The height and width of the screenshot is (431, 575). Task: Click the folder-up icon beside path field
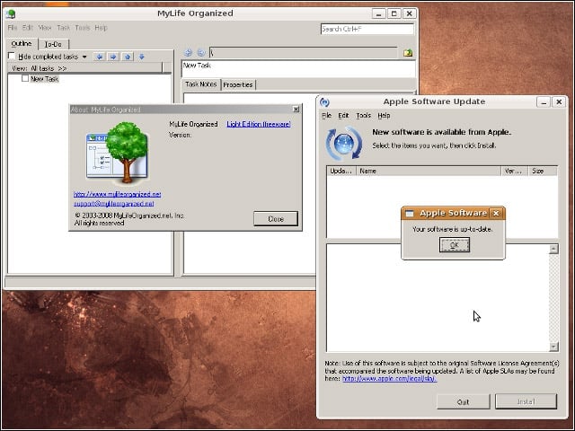[408, 53]
